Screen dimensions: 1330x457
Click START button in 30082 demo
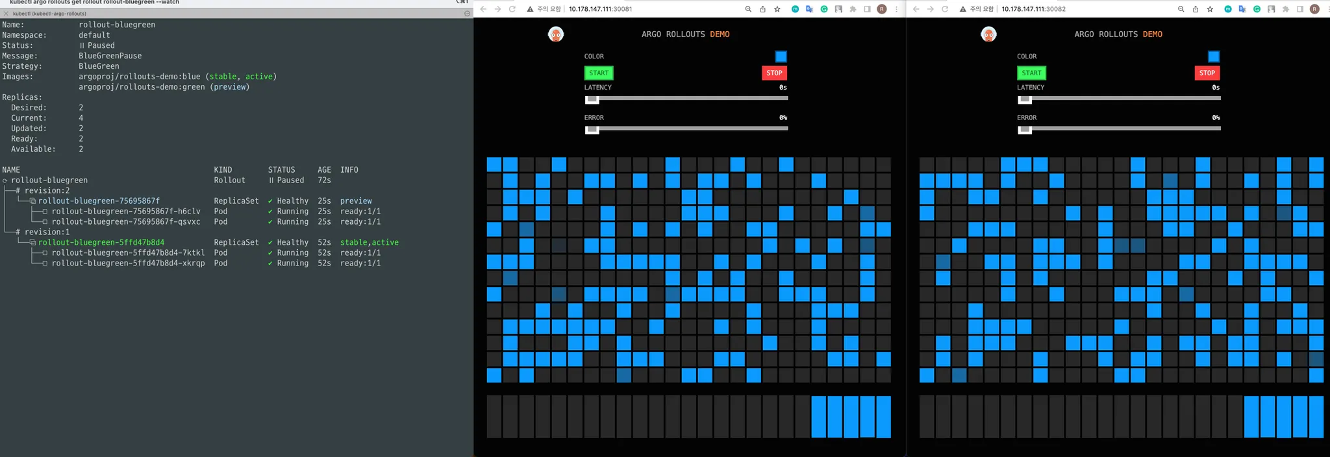pyautogui.click(x=1031, y=73)
